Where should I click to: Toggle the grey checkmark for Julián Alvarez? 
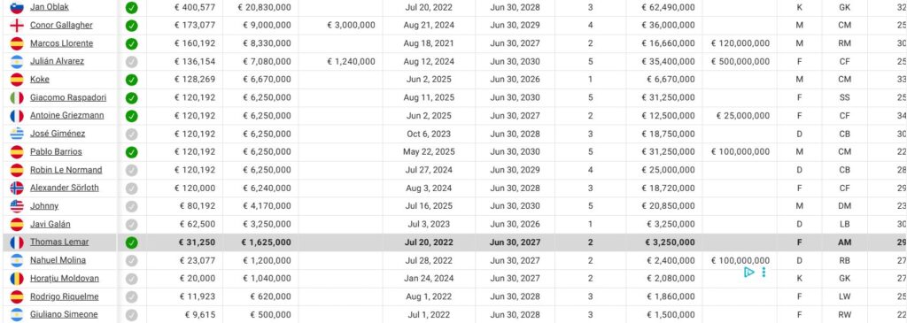tap(132, 62)
